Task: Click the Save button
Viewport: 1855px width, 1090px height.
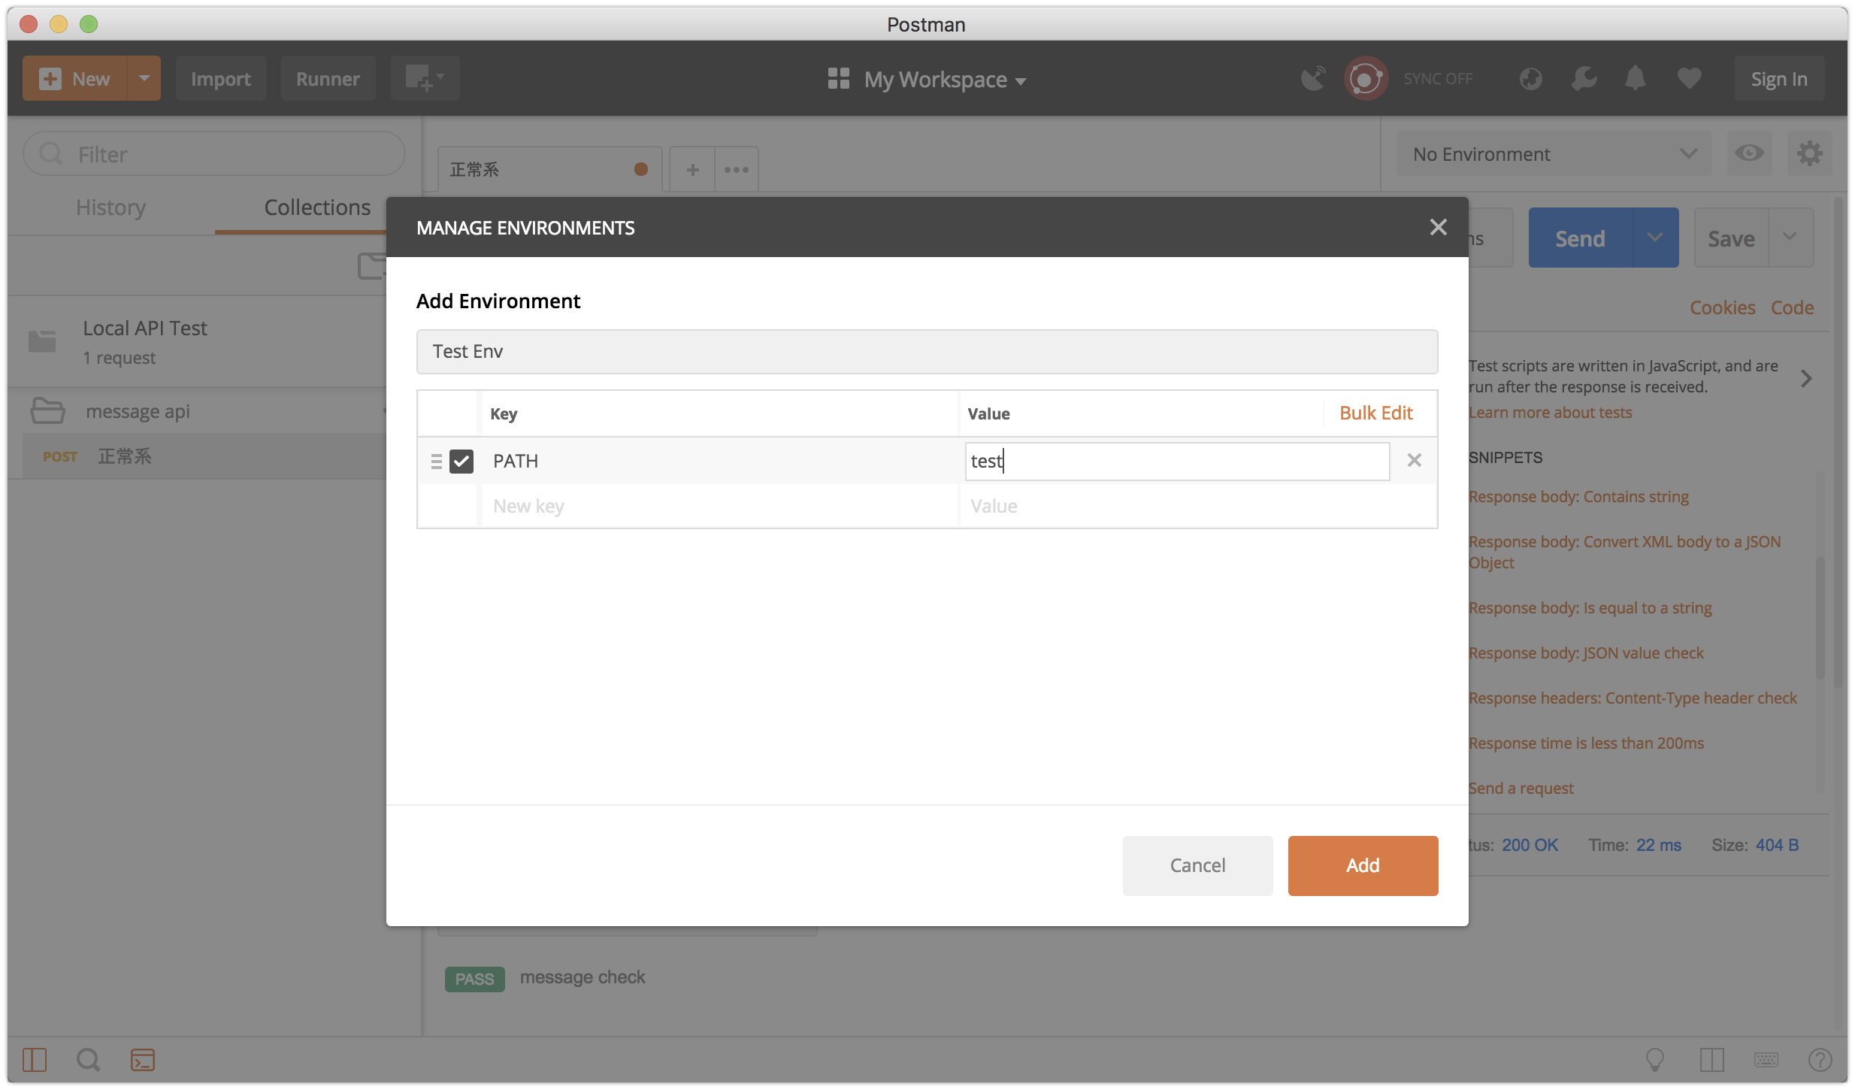Action: (x=1731, y=238)
